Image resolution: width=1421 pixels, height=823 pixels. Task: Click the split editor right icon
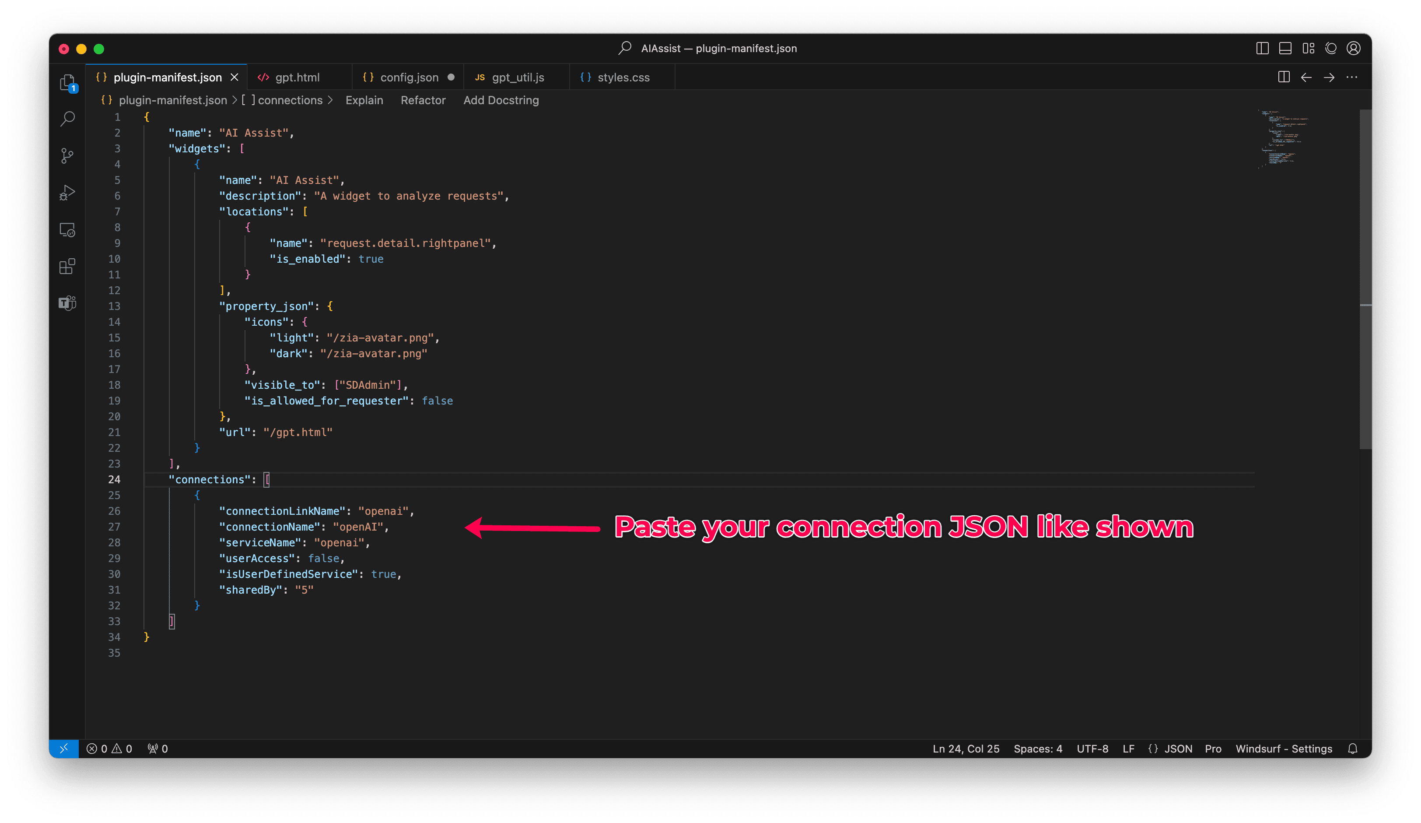[1284, 77]
